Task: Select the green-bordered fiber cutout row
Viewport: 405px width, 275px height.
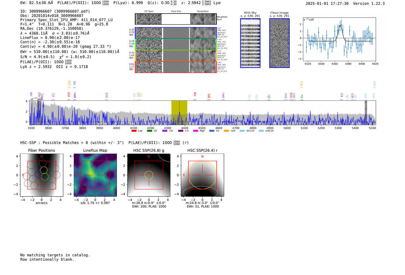Action: 176,44
